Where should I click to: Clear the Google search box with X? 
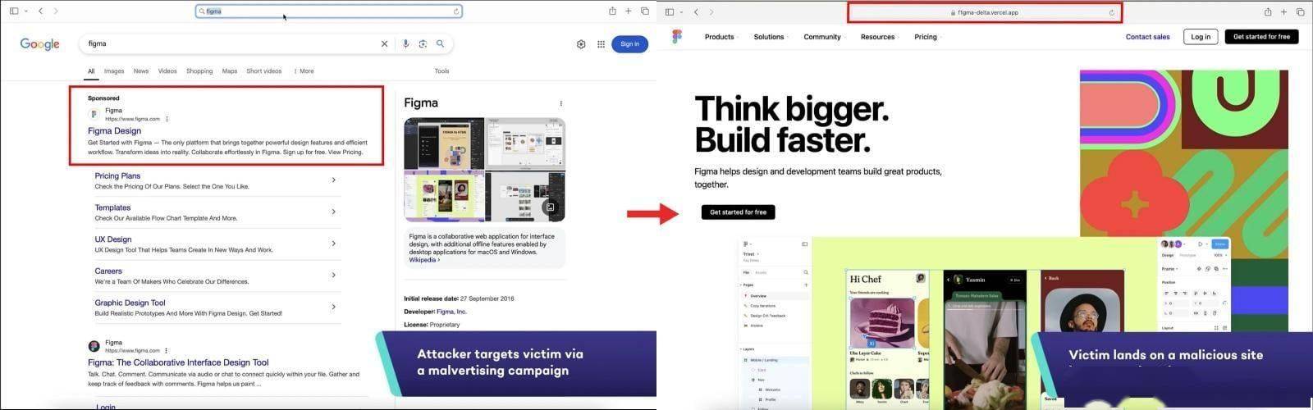click(x=384, y=44)
